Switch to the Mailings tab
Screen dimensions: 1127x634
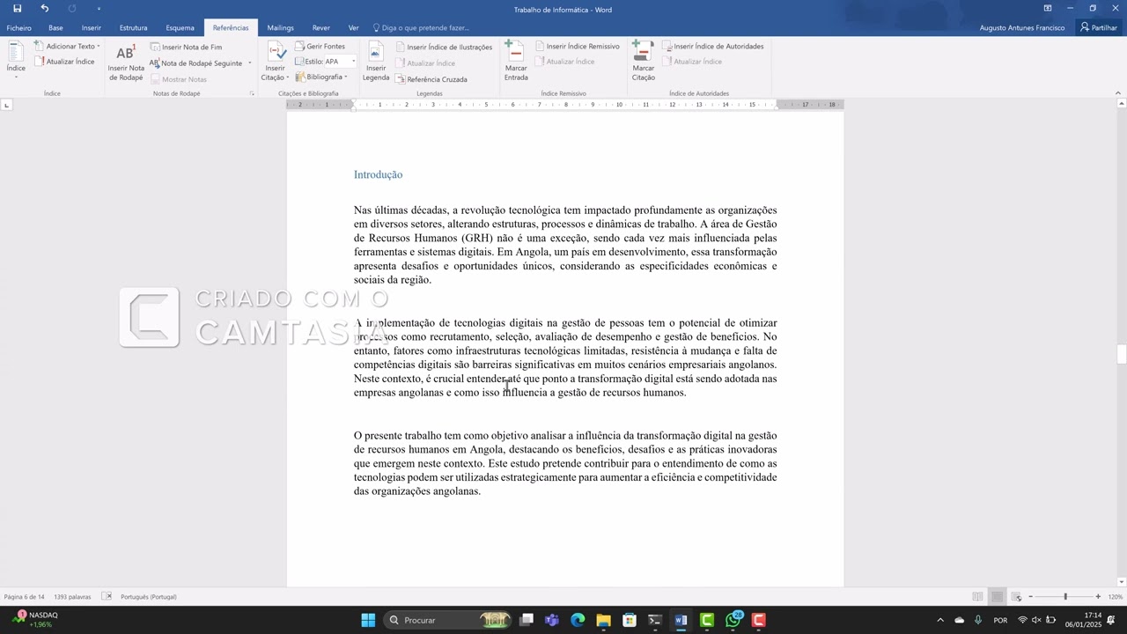pyautogui.click(x=281, y=28)
